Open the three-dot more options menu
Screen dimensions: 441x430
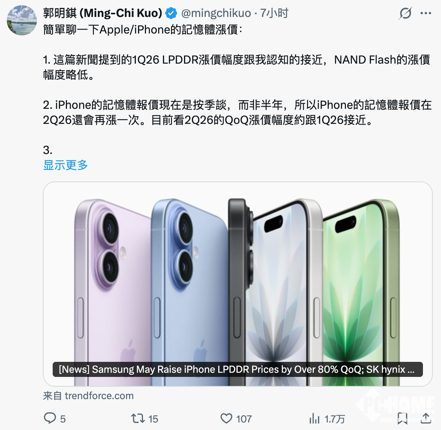click(x=426, y=13)
